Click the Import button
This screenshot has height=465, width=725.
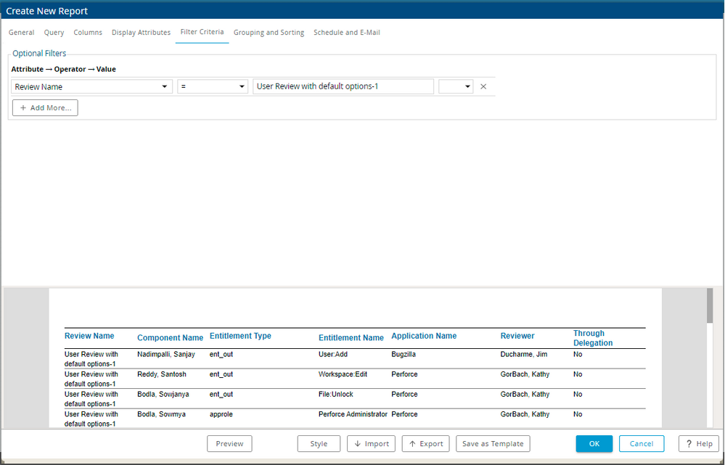click(372, 444)
